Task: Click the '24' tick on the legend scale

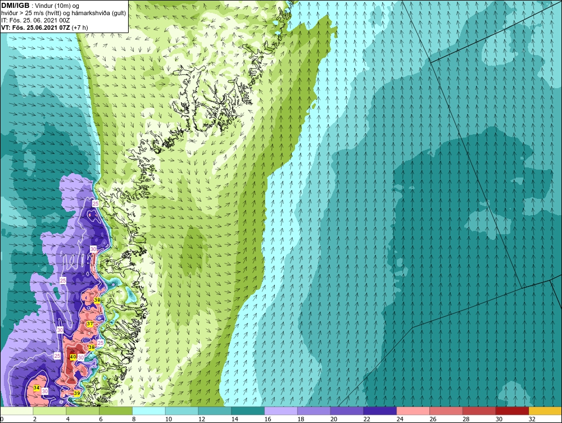Action: 400,419
